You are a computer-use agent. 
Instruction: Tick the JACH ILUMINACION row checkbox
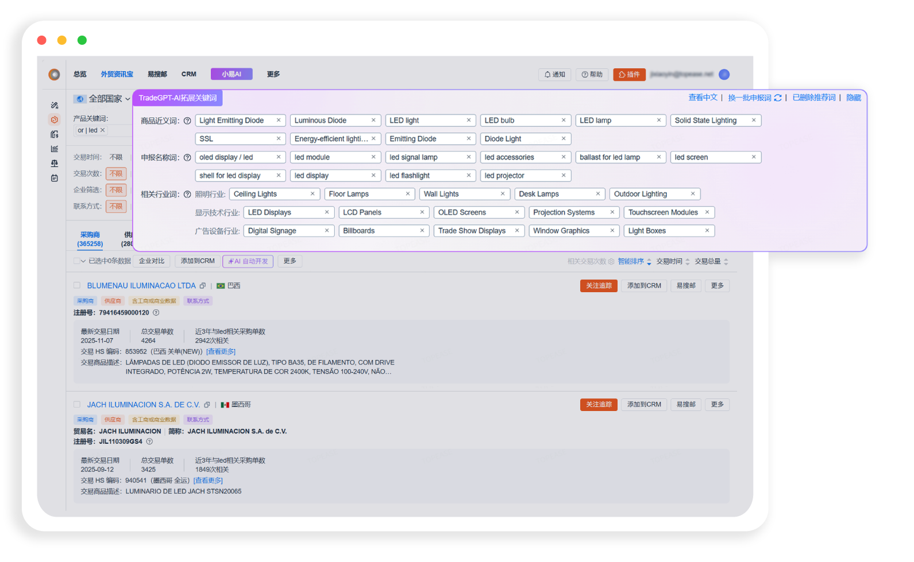pyautogui.click(x=77, y=405)
